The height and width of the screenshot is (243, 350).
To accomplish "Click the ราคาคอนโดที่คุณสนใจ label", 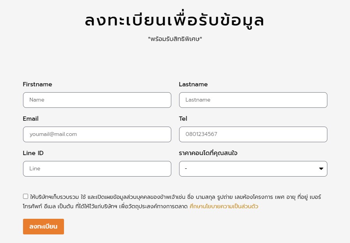I will [208, 153].
